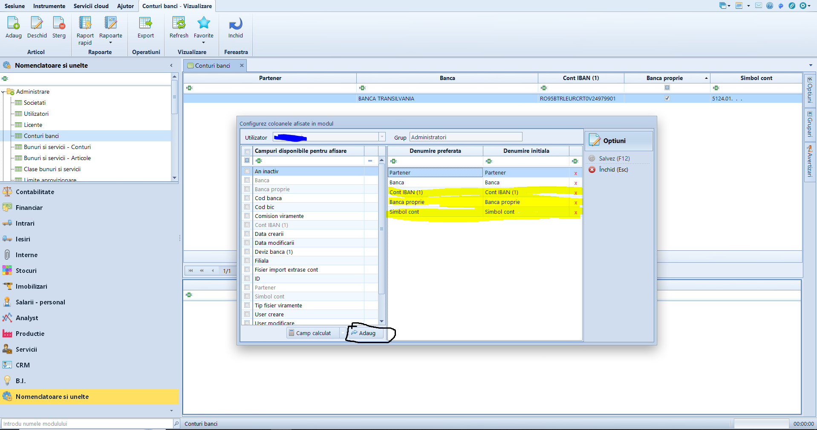Toggle the Banca proprie checkbox in BANCA TRANSILVANIA row
The width and height of the screenshot is (817, 430).
[x=667, y=98]
